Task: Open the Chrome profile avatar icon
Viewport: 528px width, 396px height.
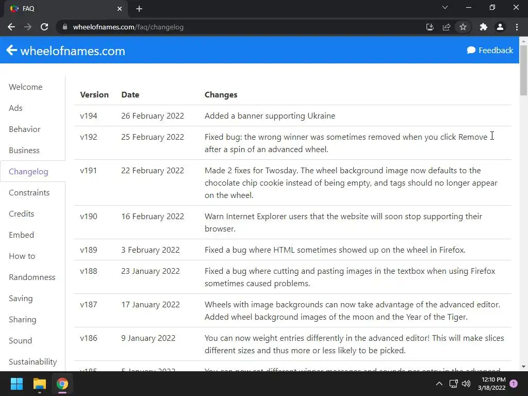Action: click(x=500, y=27)
